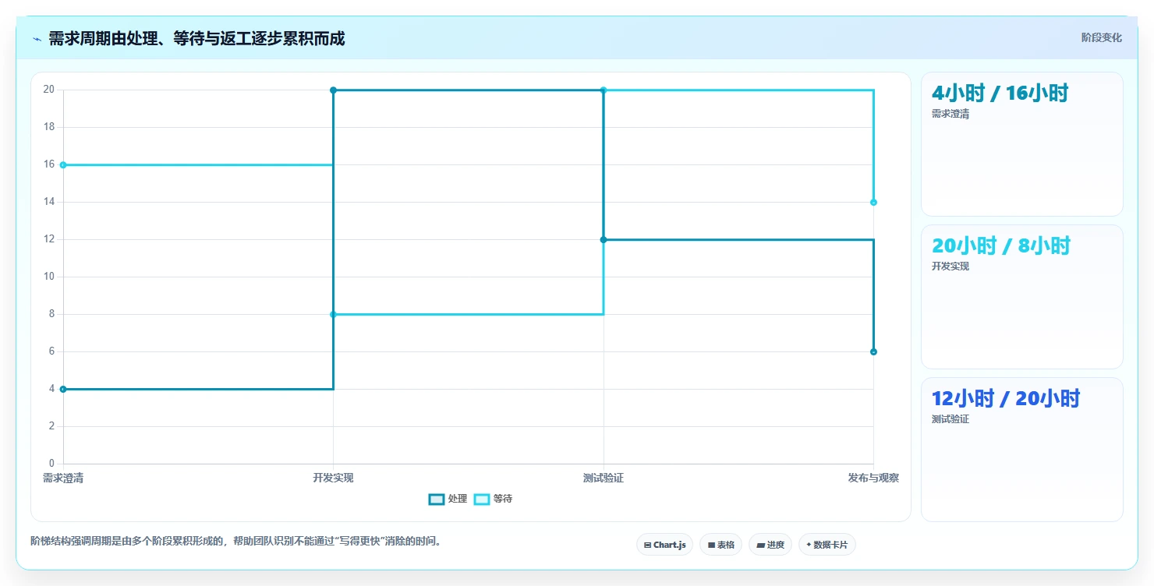1154x586 pixels.
Task: Toggle the 等待 legend series
Action: [x=493, y=499]
